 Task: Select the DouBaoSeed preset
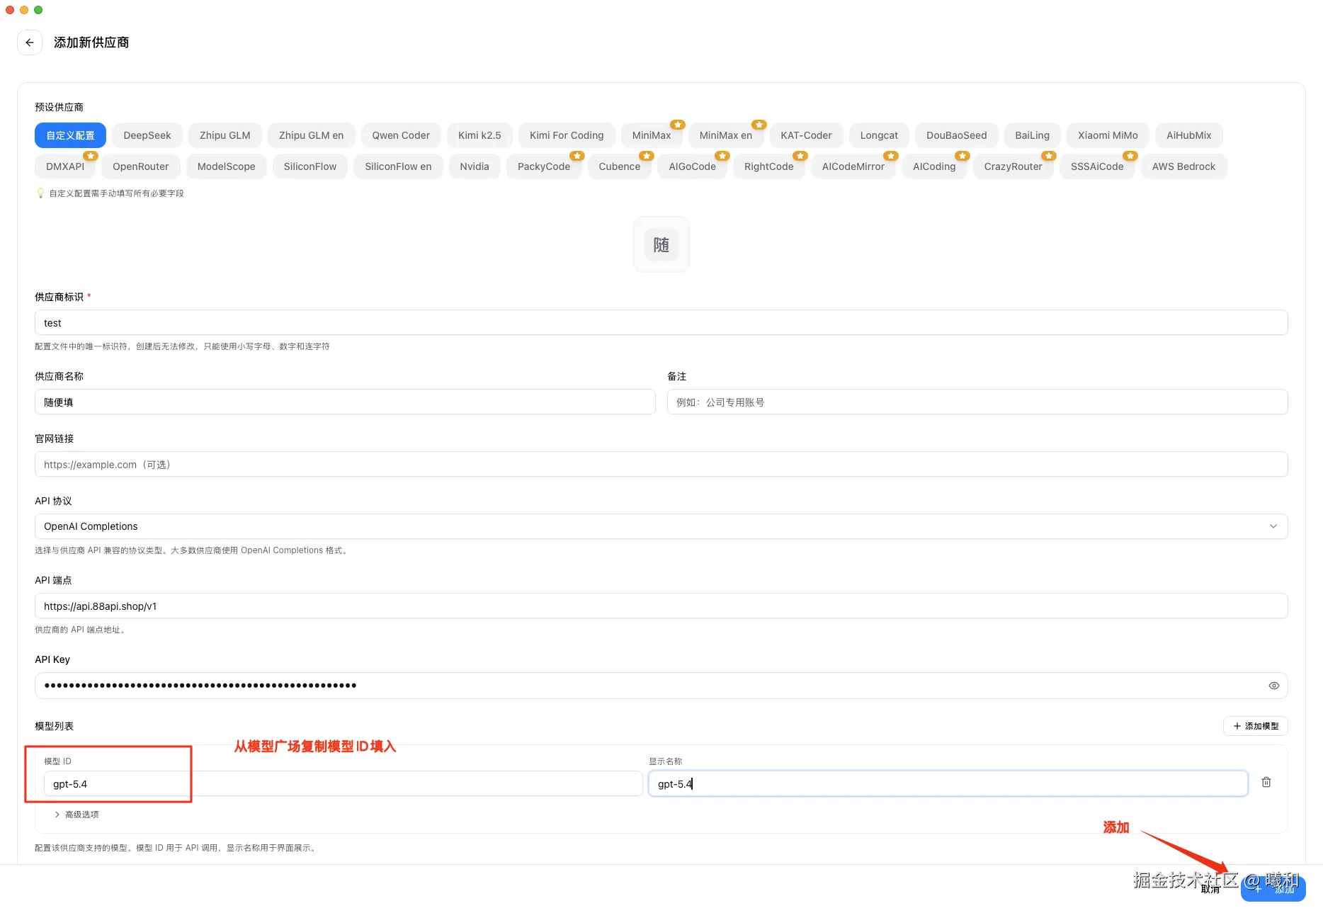[x=956, y=135]
